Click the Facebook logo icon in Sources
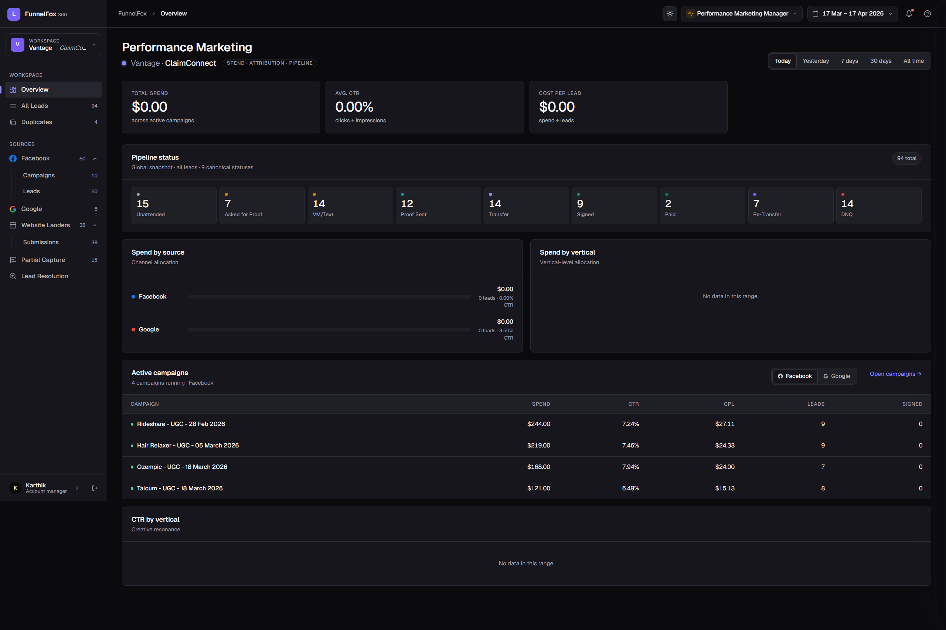 point(13,158)
